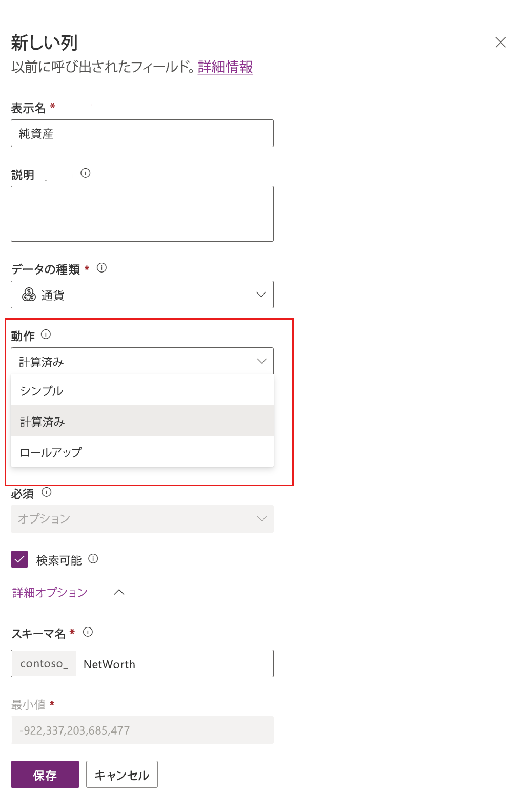Select シンプル from the behavior list
528x795 pixels.
click(143, 390)
